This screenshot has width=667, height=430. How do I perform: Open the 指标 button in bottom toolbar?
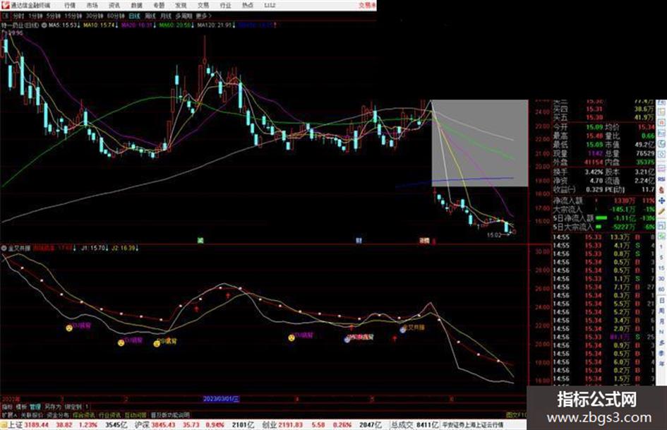click(x=7, y=407)
